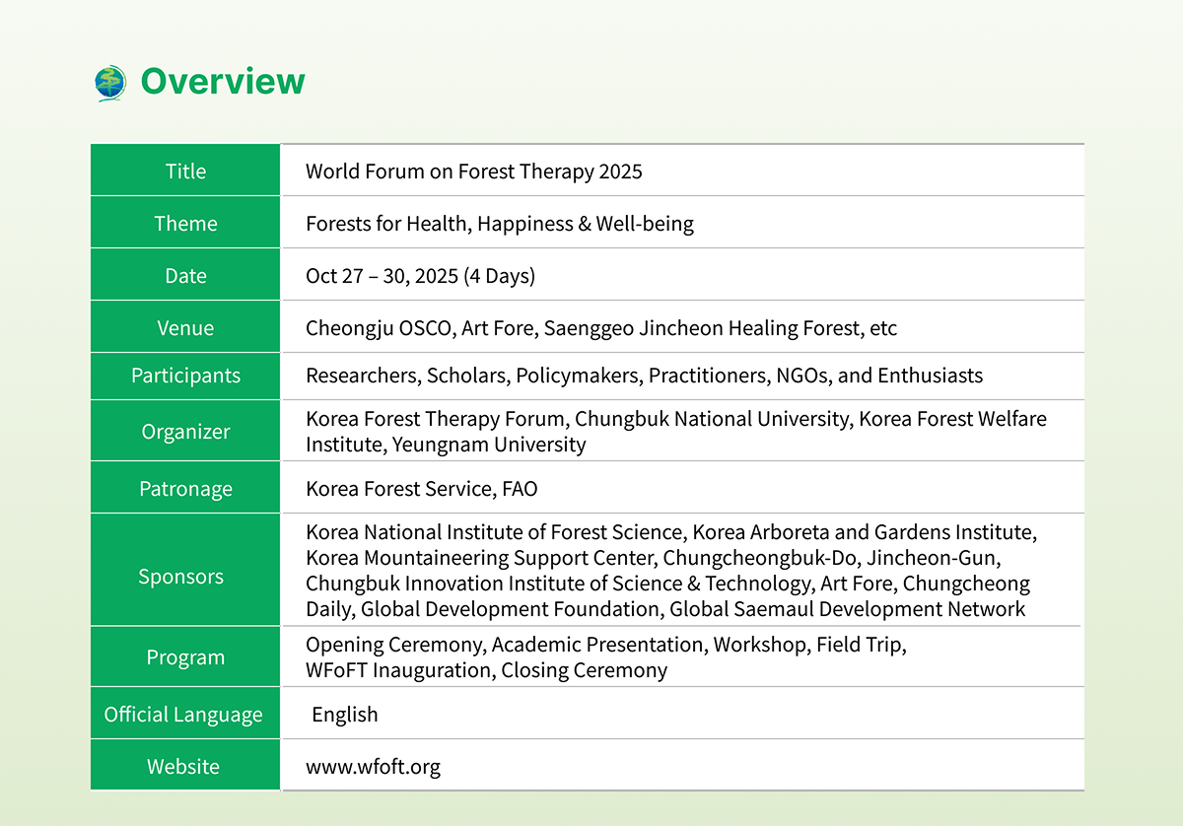Click the 'Korea Forest Therapy Forum' organizer text

point(437,419)
